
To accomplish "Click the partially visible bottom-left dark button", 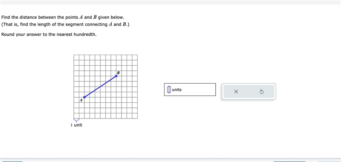I will (12, 162).
